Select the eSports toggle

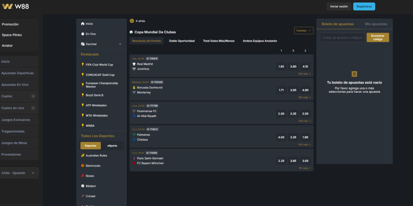coord(112,145)
